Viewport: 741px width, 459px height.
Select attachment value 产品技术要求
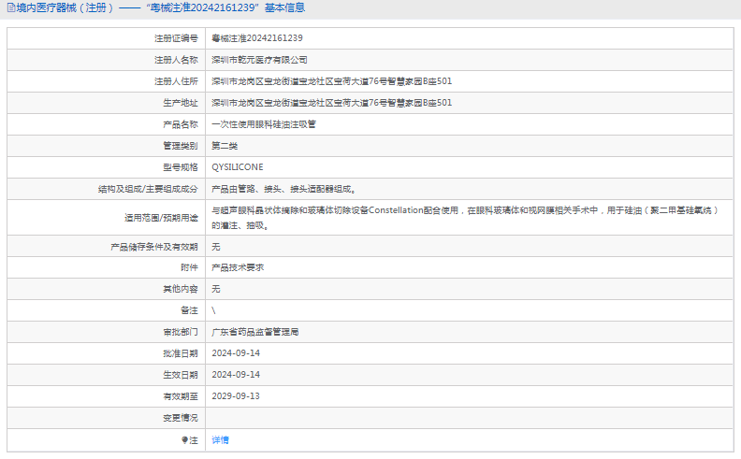[238, 267]
